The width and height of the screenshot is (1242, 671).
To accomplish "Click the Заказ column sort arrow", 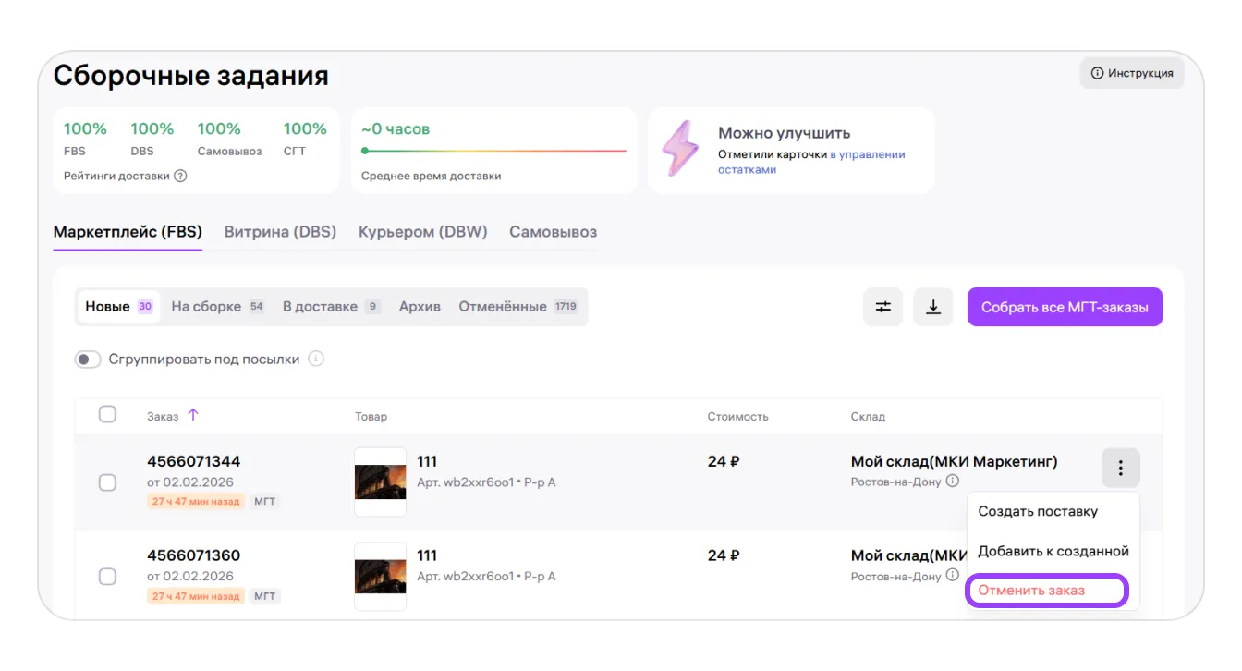I will tap(193, 415).
